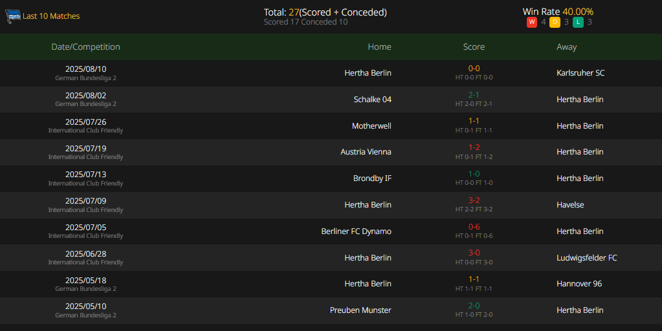Open the Preuben Munster team link
Image resolution: width=662 pixels, height=331 pixels.
[x=360, y=310]
